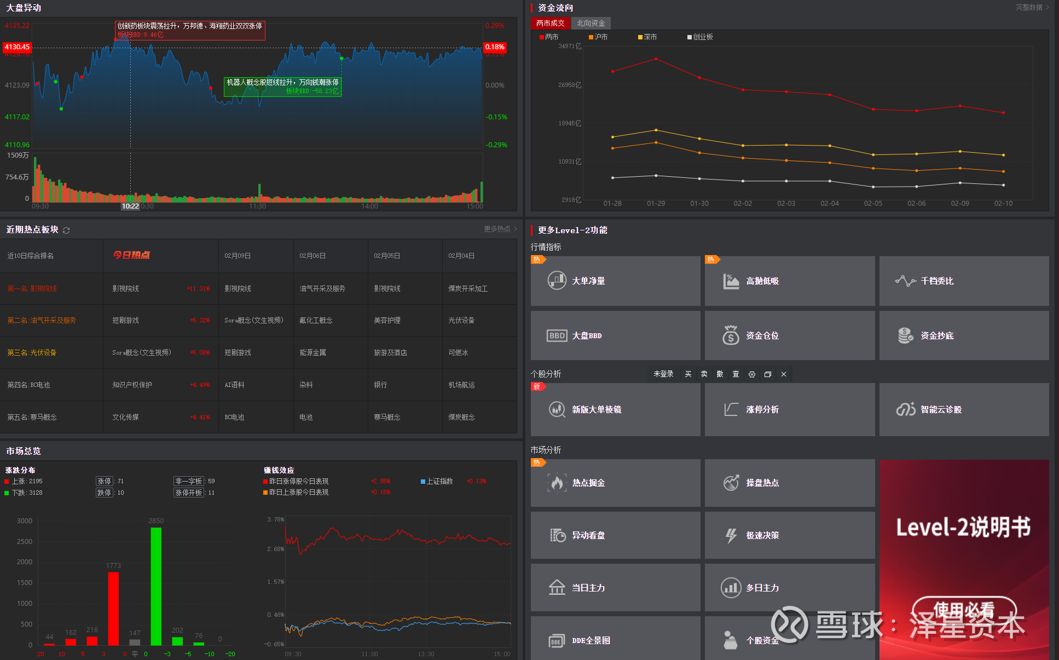Open the 大盘BBD icon tile

(x=557, y=335)
